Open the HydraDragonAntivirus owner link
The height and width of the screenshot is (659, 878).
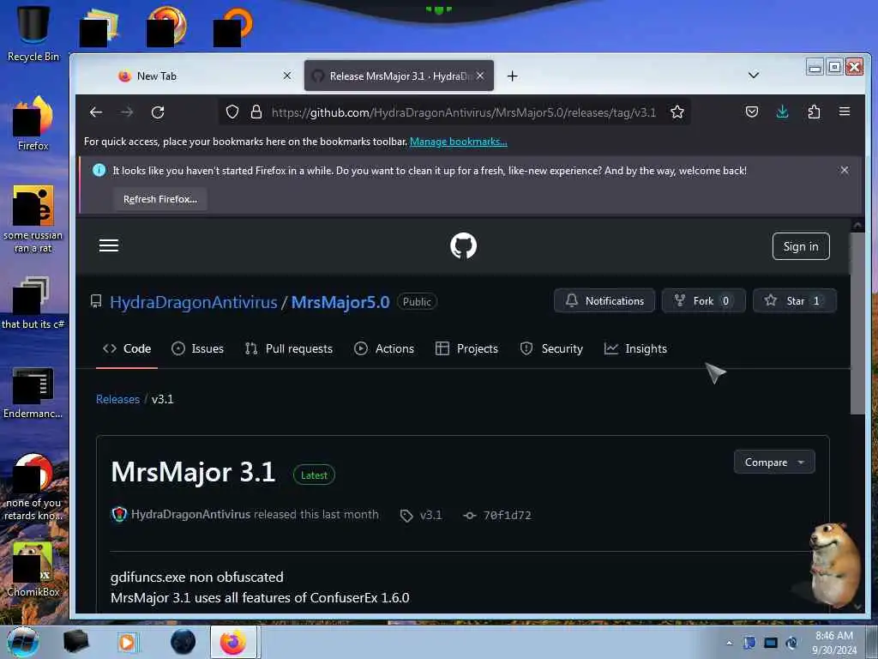point(193,302)
